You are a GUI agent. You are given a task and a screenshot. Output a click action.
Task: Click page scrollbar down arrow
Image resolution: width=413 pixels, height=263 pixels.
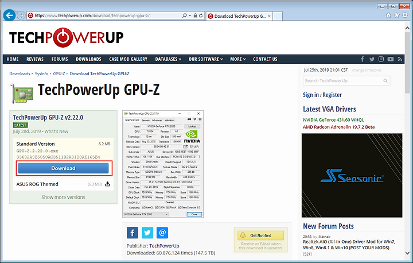coord(407,253)
